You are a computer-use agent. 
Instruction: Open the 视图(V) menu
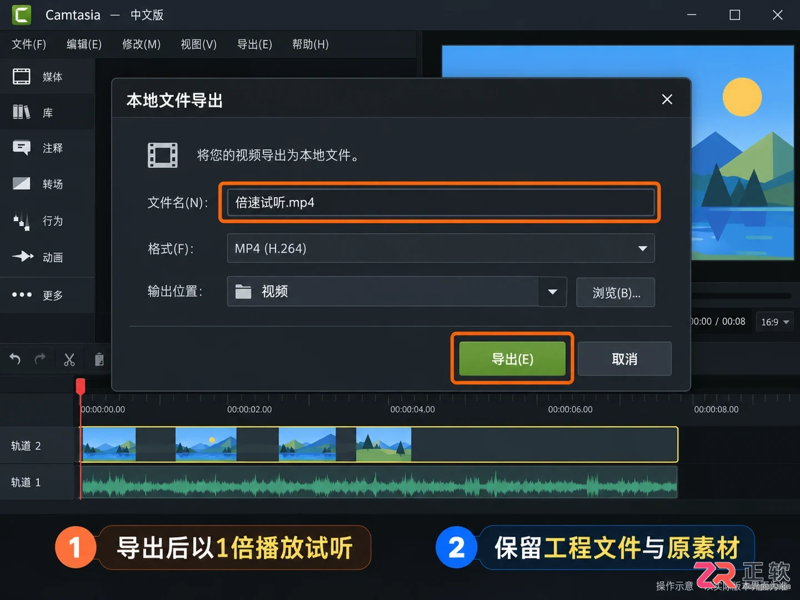(198, 44)
